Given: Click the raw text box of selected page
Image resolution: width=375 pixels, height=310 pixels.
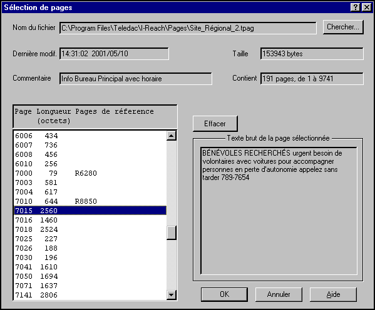Looking at the screenshot, I should coord(279,211).
